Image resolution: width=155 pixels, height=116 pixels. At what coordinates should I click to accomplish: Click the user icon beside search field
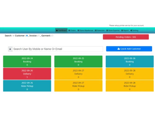point(10,49)
